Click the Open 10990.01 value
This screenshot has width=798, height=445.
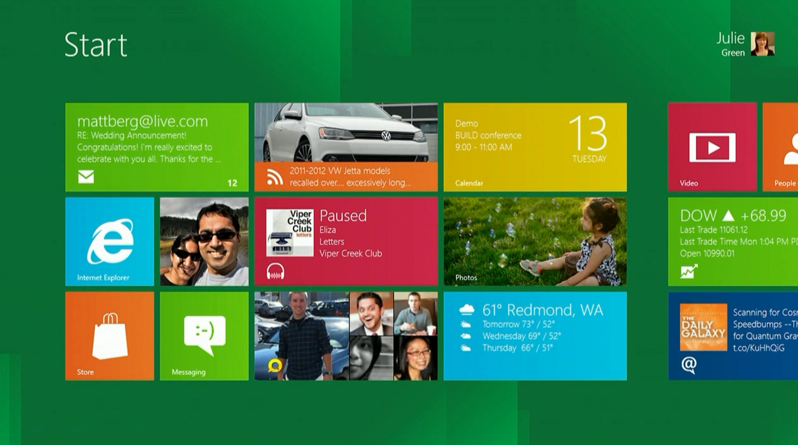pos(707,253)
